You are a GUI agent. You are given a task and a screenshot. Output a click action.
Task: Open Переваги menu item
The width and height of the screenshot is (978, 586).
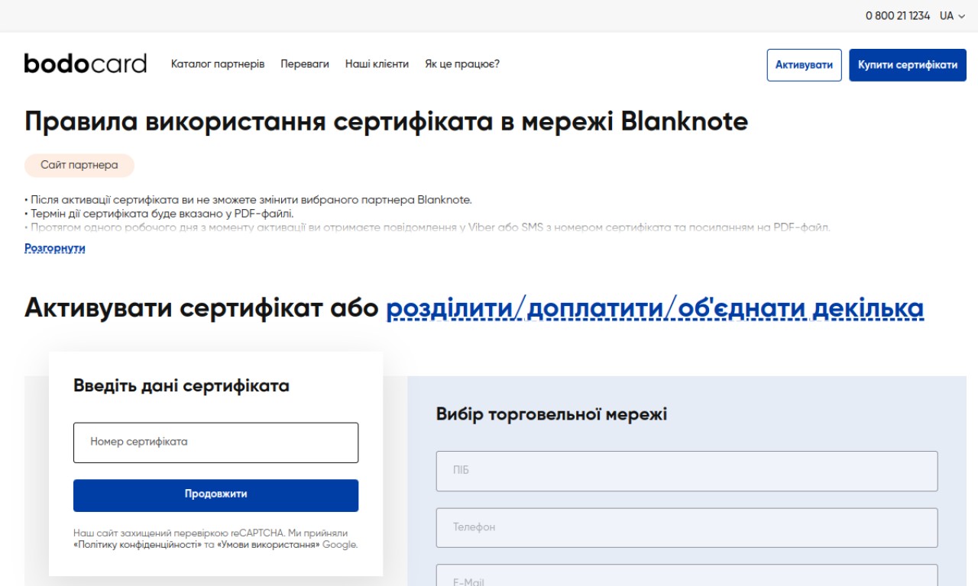point(305,64)
